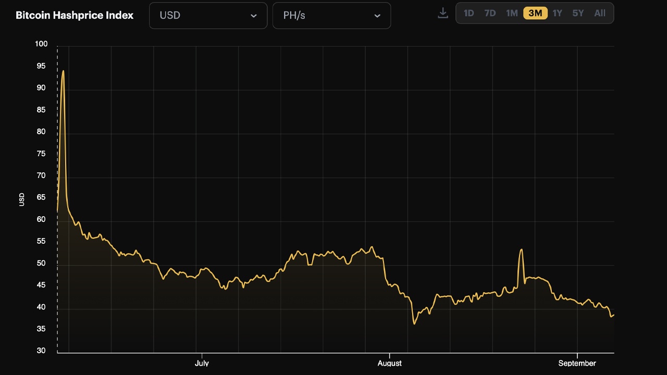Click the chevron on the USD selector
Screen dimensions: 667x375
pyautogui.click(x=254, y=16)
